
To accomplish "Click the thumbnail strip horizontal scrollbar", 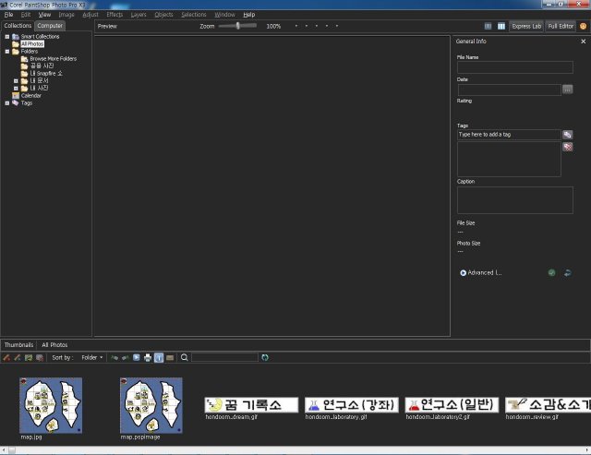I will (x=295, y=450).
